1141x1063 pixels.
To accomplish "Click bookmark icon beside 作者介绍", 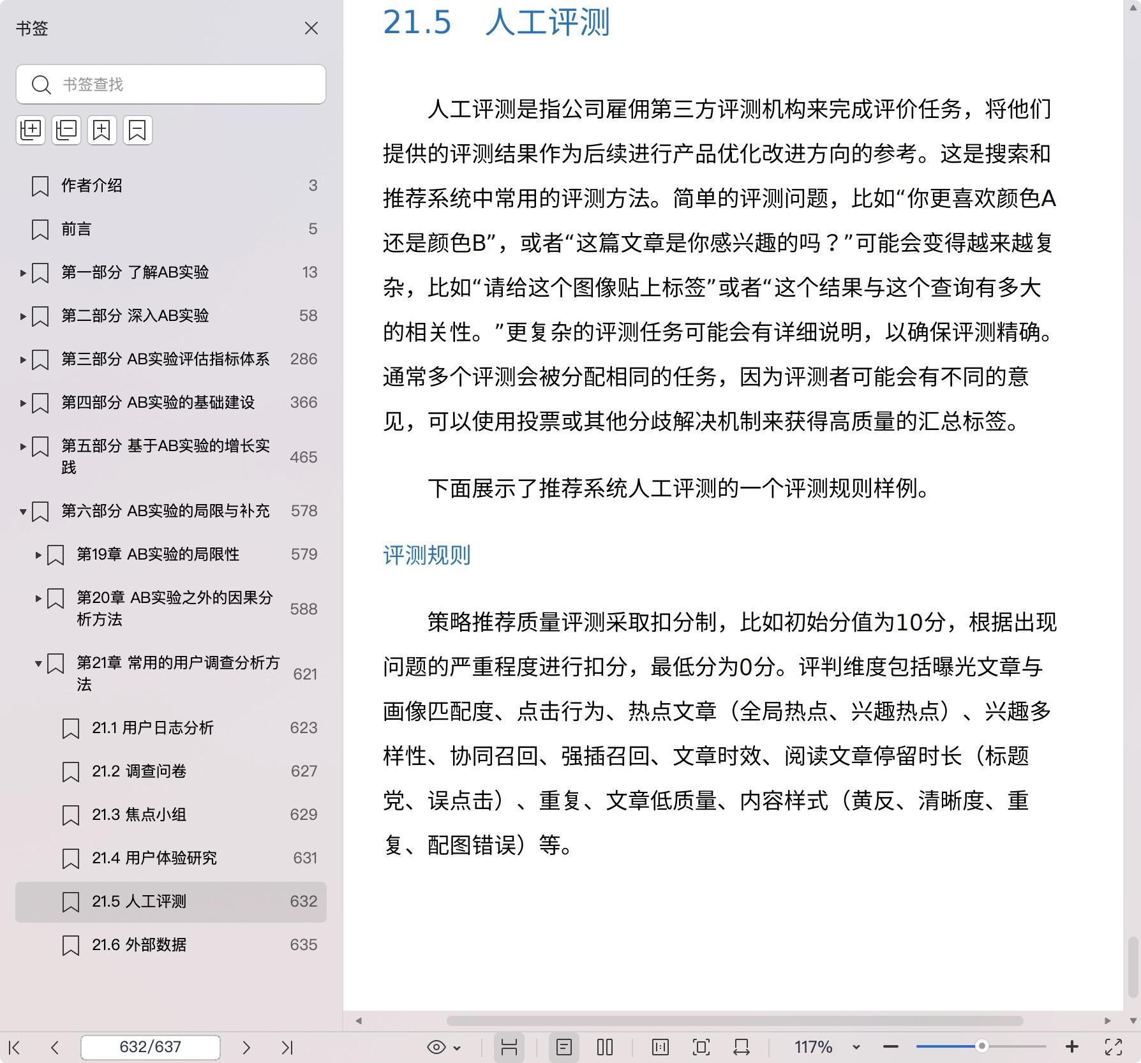I will 40,186.
